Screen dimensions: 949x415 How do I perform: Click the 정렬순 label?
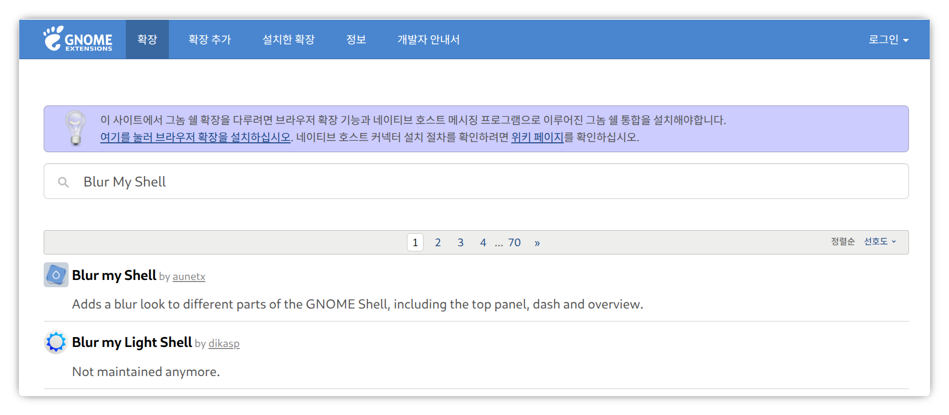(x=843, y=242)
